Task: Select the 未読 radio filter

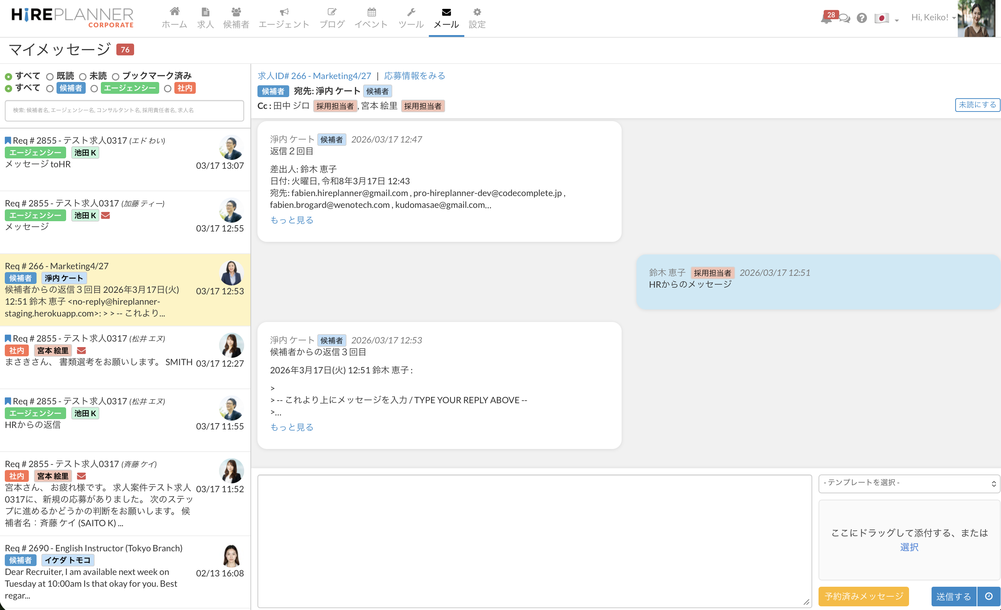Action: (83, 76)
